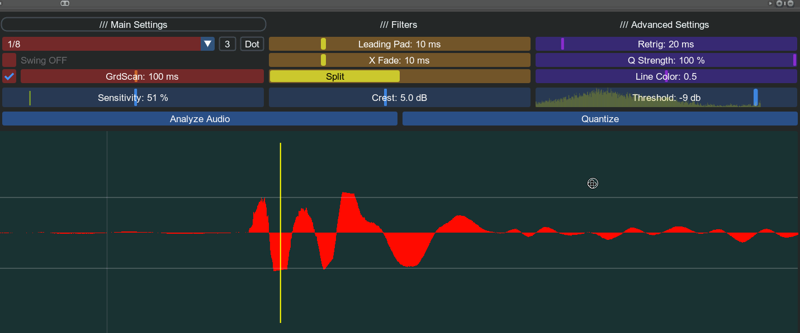Image resolution: width=800 pixels, height=333 pixels.
Task: Enable the Swing option checkbox
Action: tap(8, 60)
